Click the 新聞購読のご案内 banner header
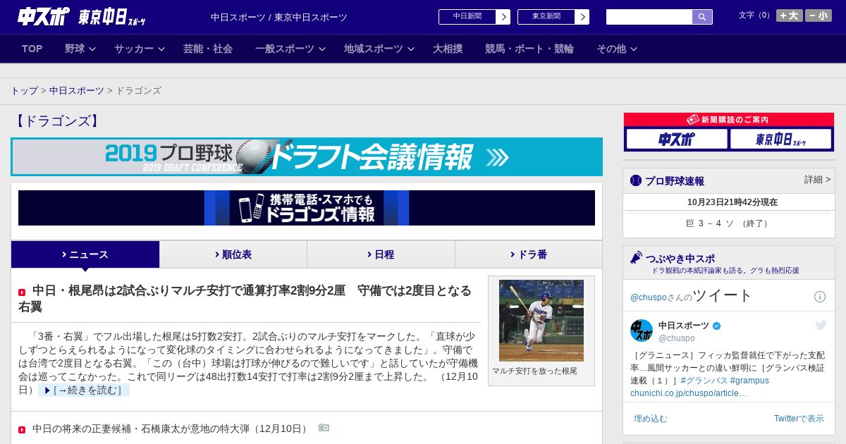846x444 pixels. point(729,120)
